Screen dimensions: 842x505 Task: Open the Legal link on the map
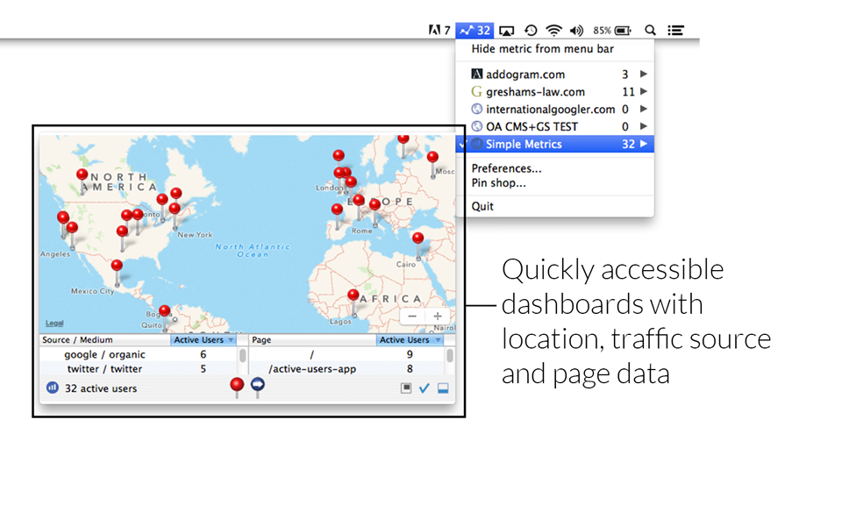tap(54, 323)
